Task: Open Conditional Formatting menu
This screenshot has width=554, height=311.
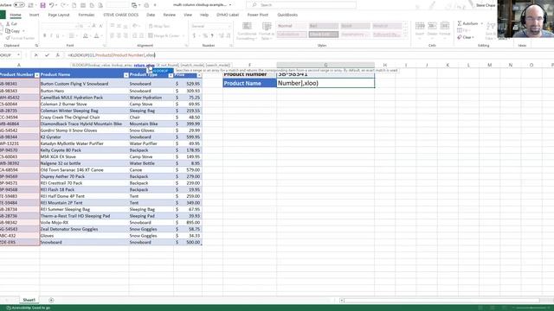Action: (247, 31)
